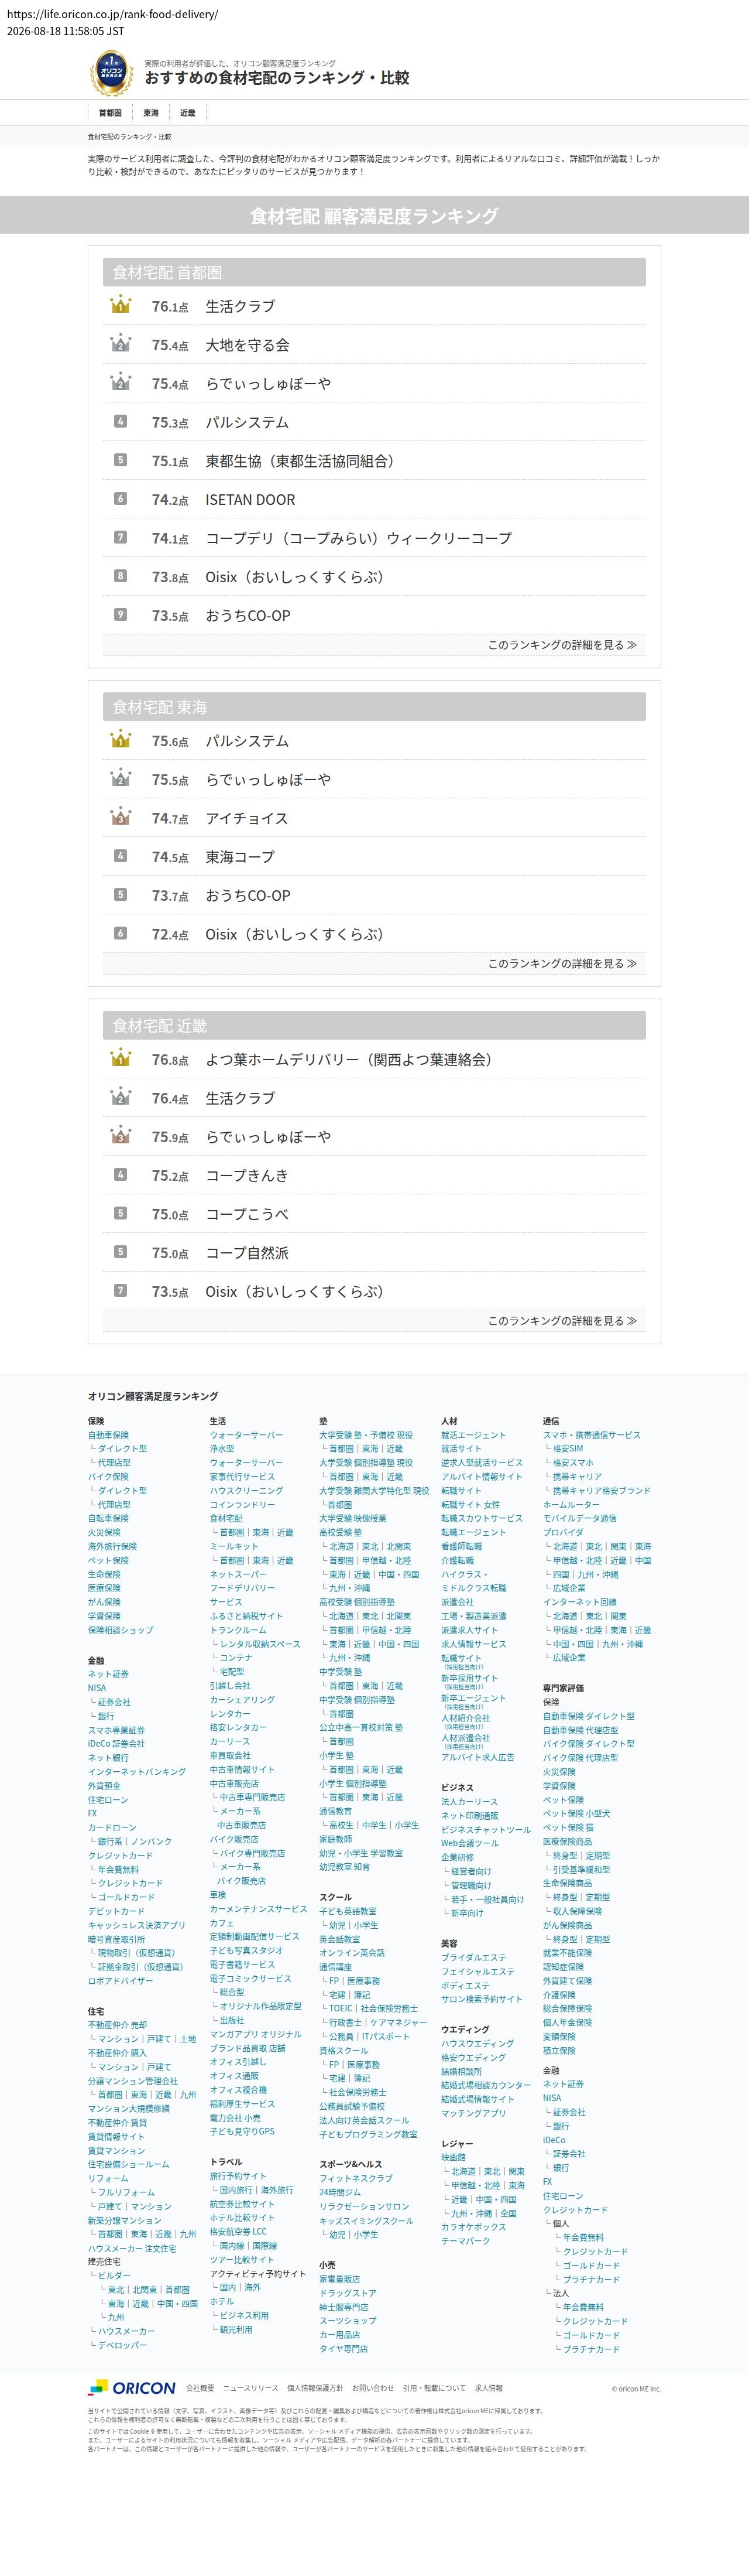
Task: Open ISETAN DOOR ranking entry
Action: coord(250,500)
